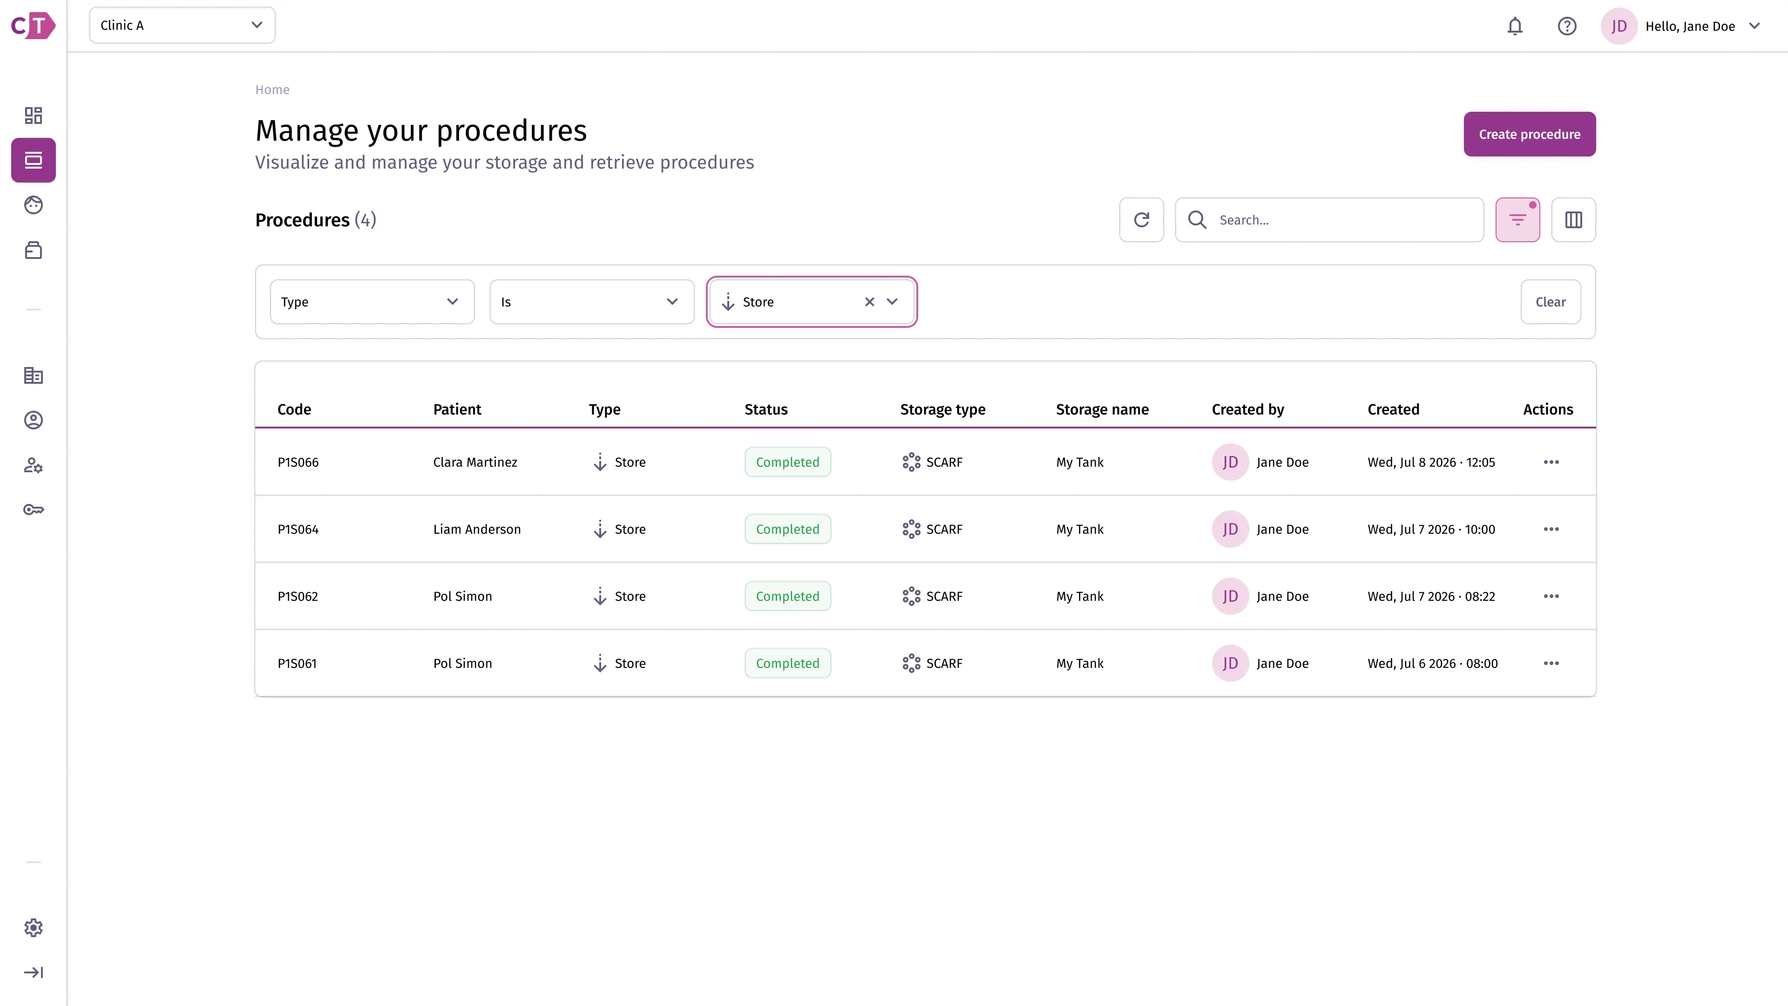Select patient Clara Martinez cell
Viewport: 1788px width, 1006px height.
click(475, 462)
